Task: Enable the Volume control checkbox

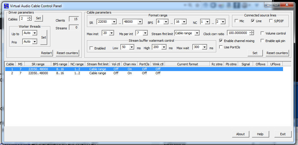Action: click(262, 33)
